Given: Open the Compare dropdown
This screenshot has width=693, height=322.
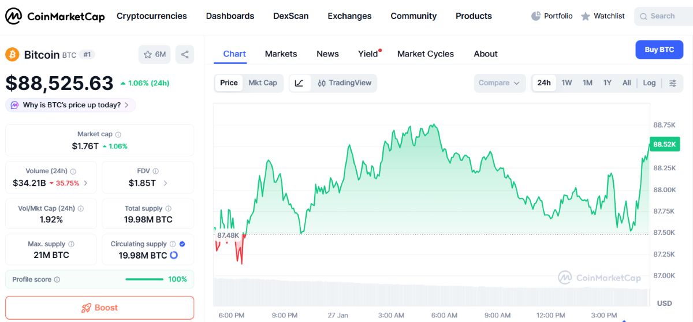Looking at the screenshot, I should [500, 83].
